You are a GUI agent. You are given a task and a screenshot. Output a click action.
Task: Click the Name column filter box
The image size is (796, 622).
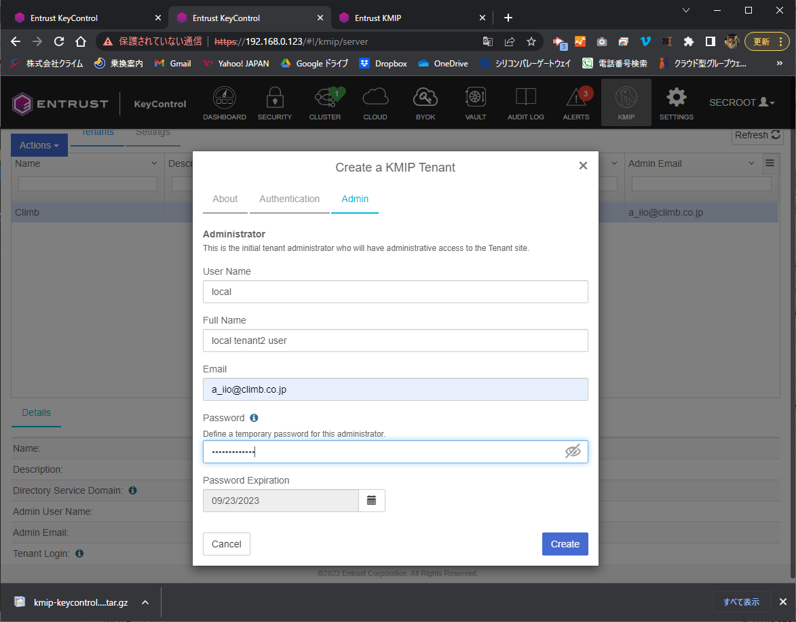click(x=88, y=184)
